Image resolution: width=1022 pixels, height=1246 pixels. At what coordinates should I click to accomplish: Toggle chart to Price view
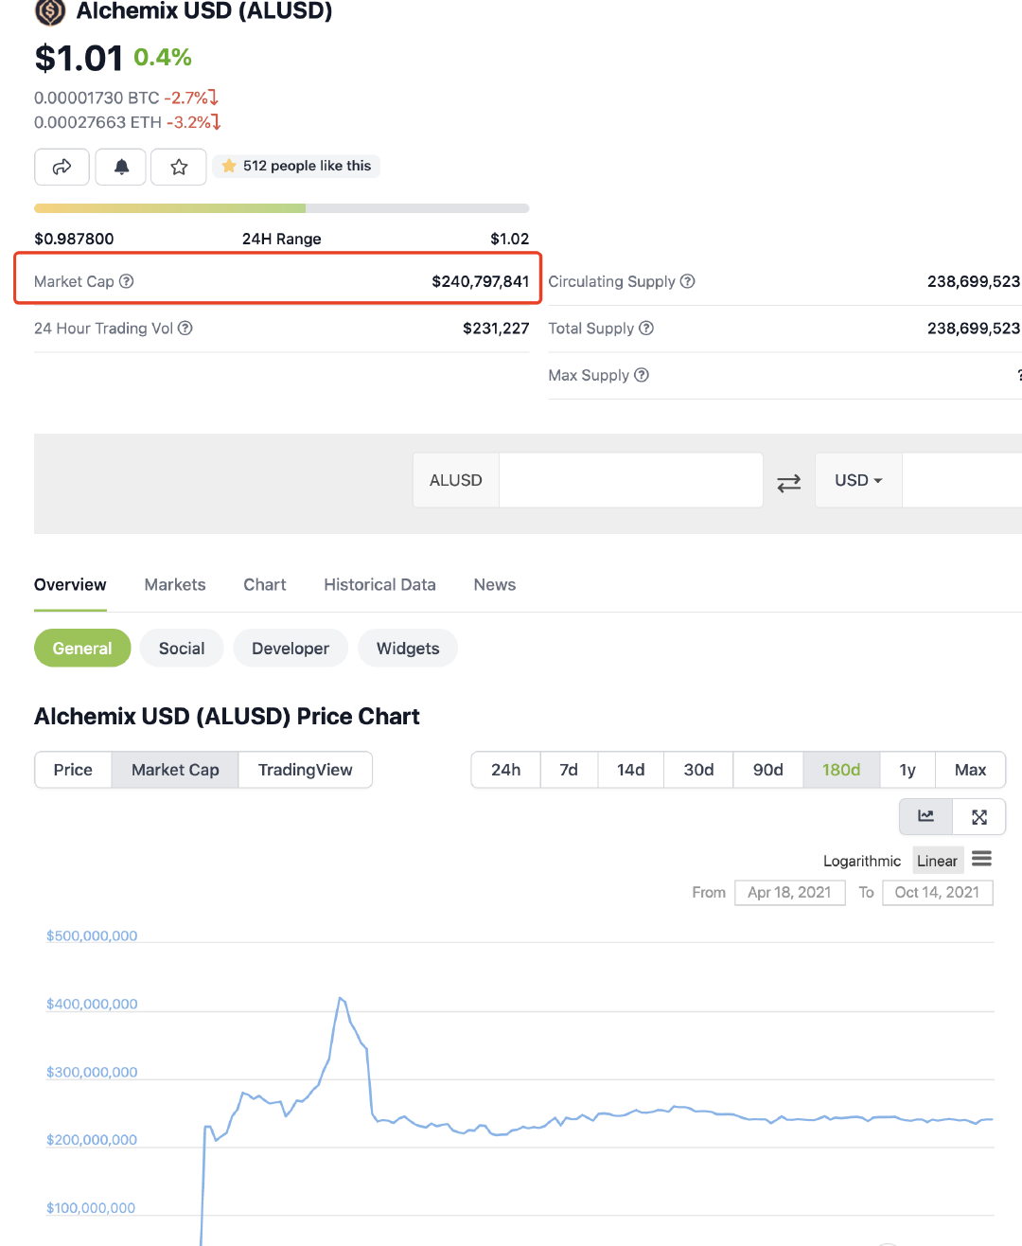click(x=73, y=770)
